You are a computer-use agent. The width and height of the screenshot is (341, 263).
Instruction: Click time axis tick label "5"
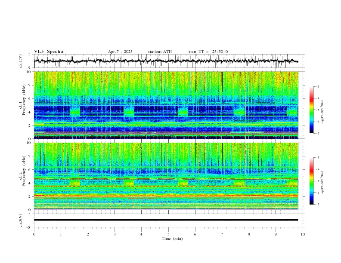click(168, 234)
